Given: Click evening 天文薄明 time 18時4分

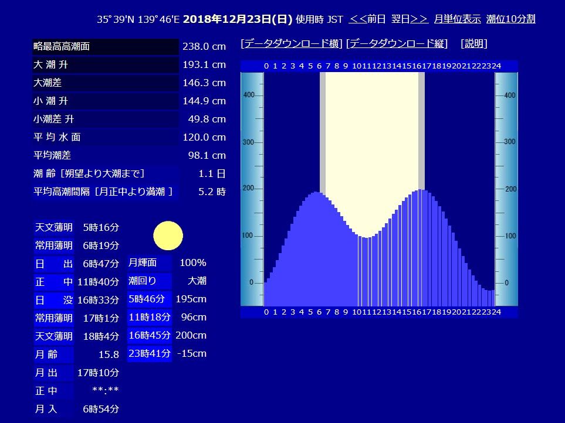Looking at the screenshot, I should 100,336.
